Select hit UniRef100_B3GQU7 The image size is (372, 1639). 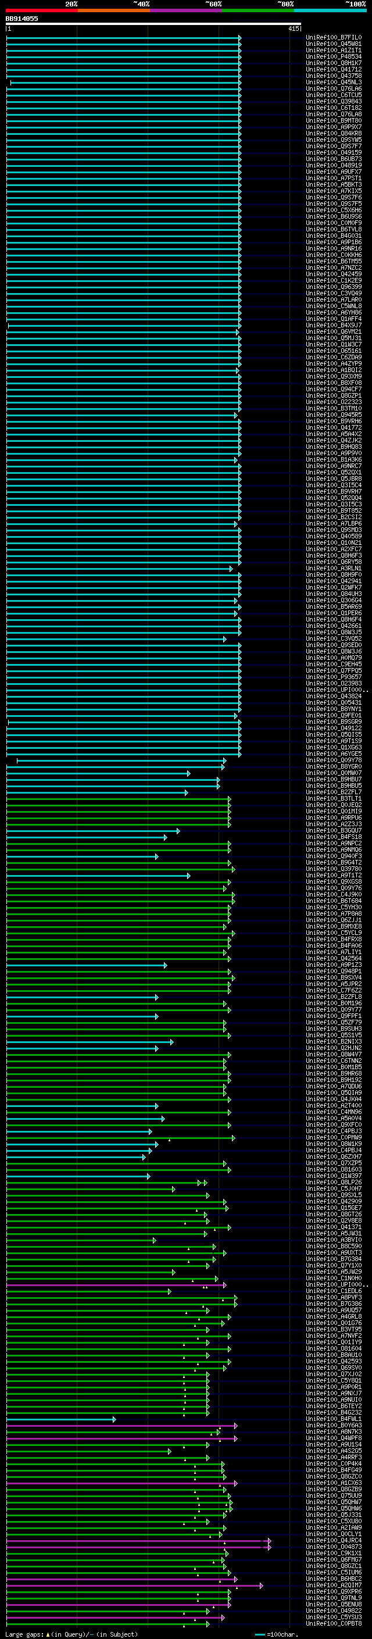pyautogui.click(x=333, y=830)
